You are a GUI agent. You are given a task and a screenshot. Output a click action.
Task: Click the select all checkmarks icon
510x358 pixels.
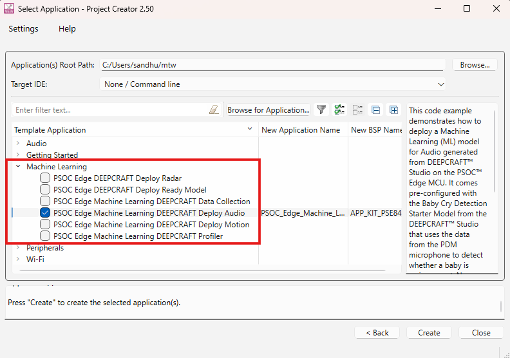pyautogui.click(x=340, y=110)
